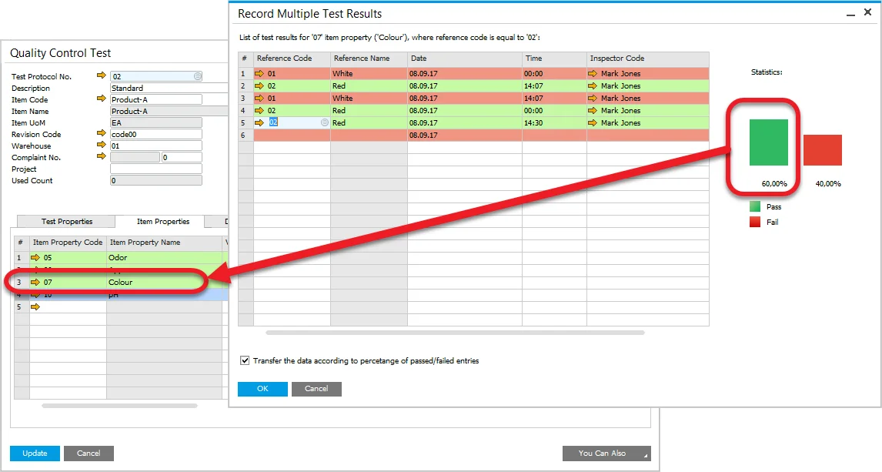Open Test Protocol No. choose-from-list picker
Image resolution: width=882 pixels, height=472 pixels.
pos(198,76)
